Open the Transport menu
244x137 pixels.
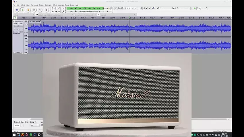[x=34, y=5]
